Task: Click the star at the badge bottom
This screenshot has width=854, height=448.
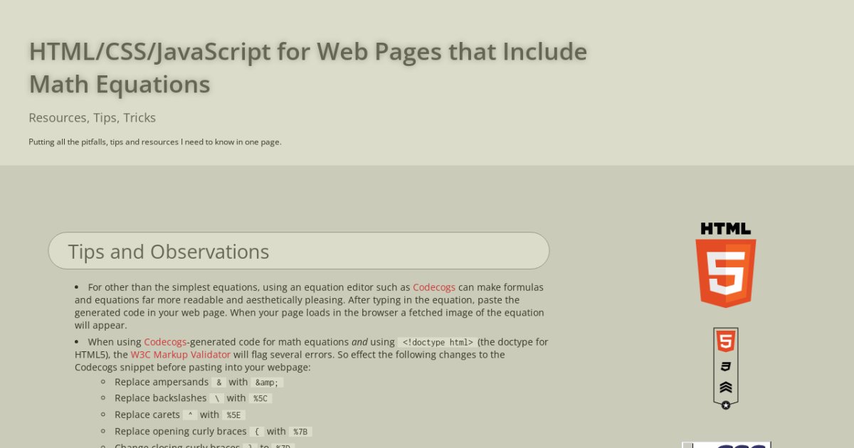Action: 725,405
